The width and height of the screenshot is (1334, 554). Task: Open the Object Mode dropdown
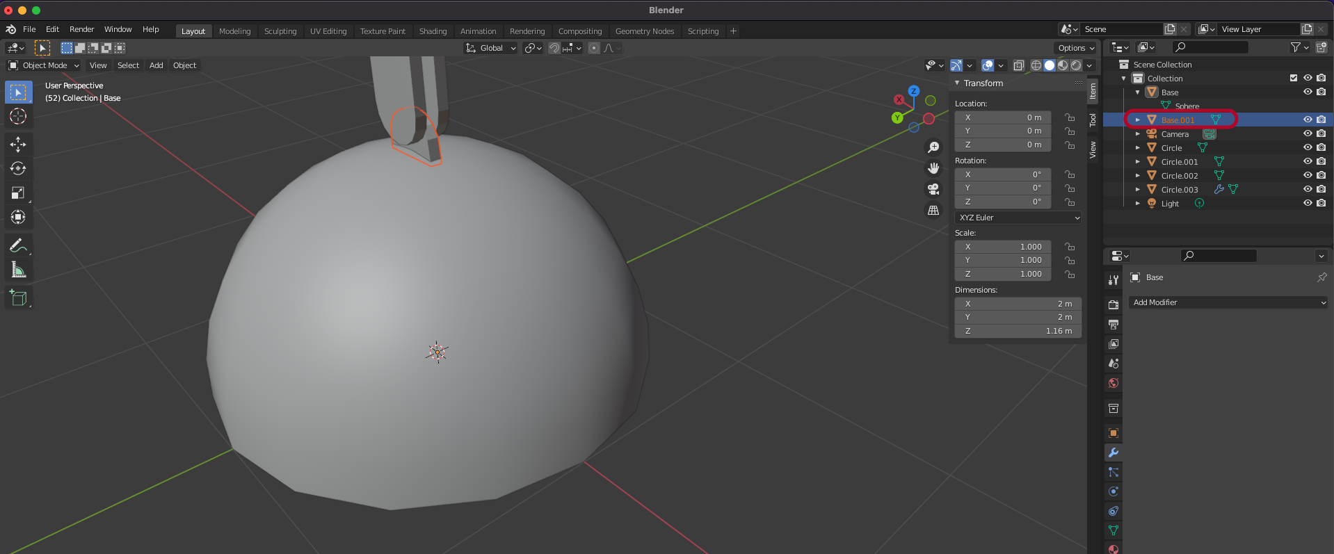point(44,65)
